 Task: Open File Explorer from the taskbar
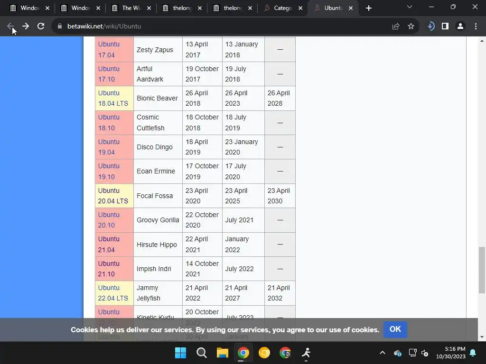pyautogui.click(x=222, y=353)
